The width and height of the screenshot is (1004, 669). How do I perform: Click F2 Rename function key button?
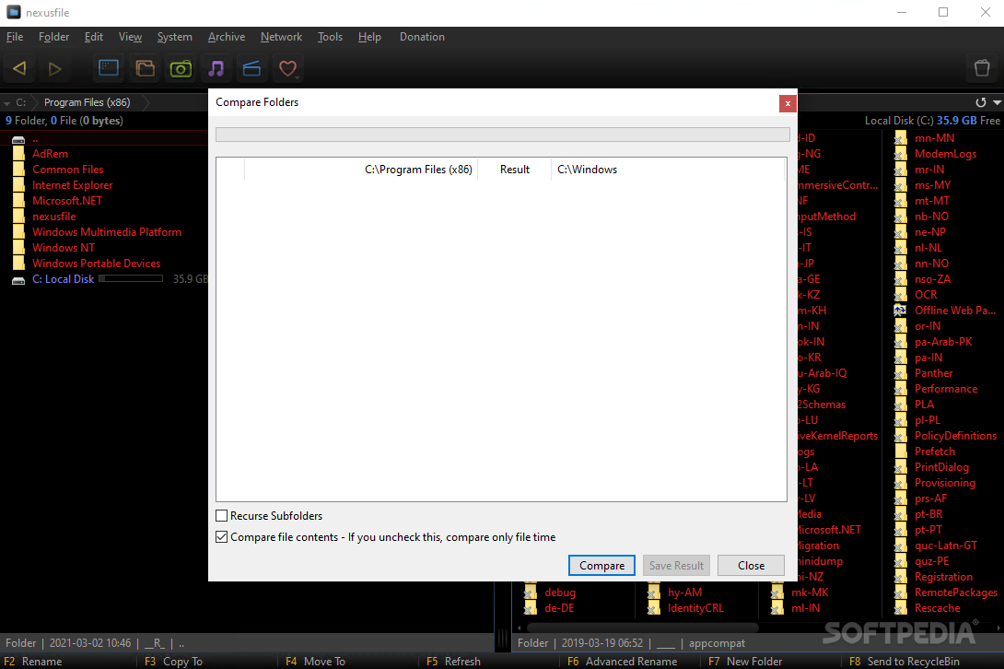pyautogui.click(x=33, y=662)
